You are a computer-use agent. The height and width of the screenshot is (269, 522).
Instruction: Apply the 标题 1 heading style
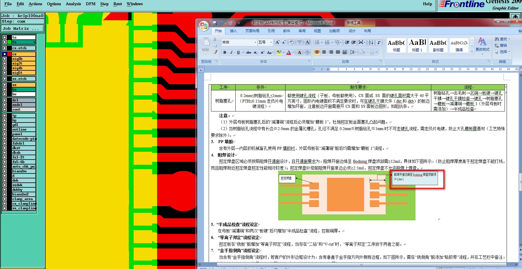pos(417,45)
